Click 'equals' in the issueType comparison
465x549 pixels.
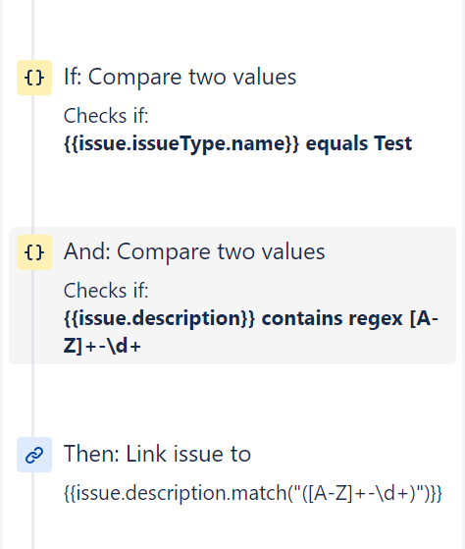tap(336, 144)
